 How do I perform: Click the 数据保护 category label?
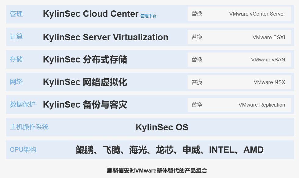pyautogui.click(x=23, y=104)
